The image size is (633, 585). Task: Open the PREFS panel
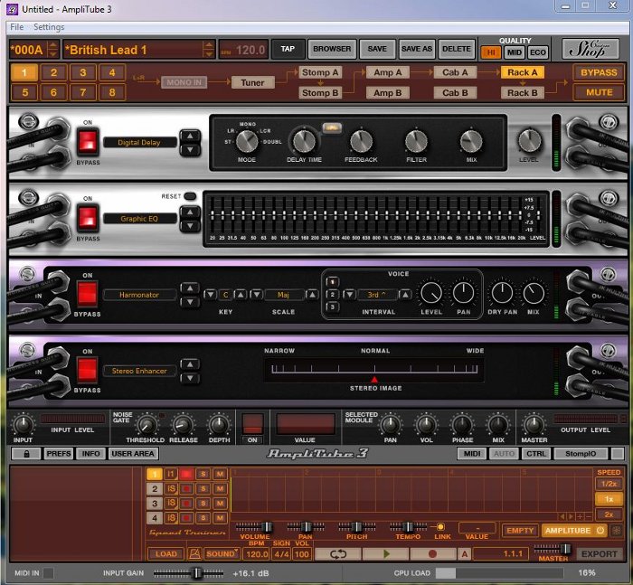59,453
